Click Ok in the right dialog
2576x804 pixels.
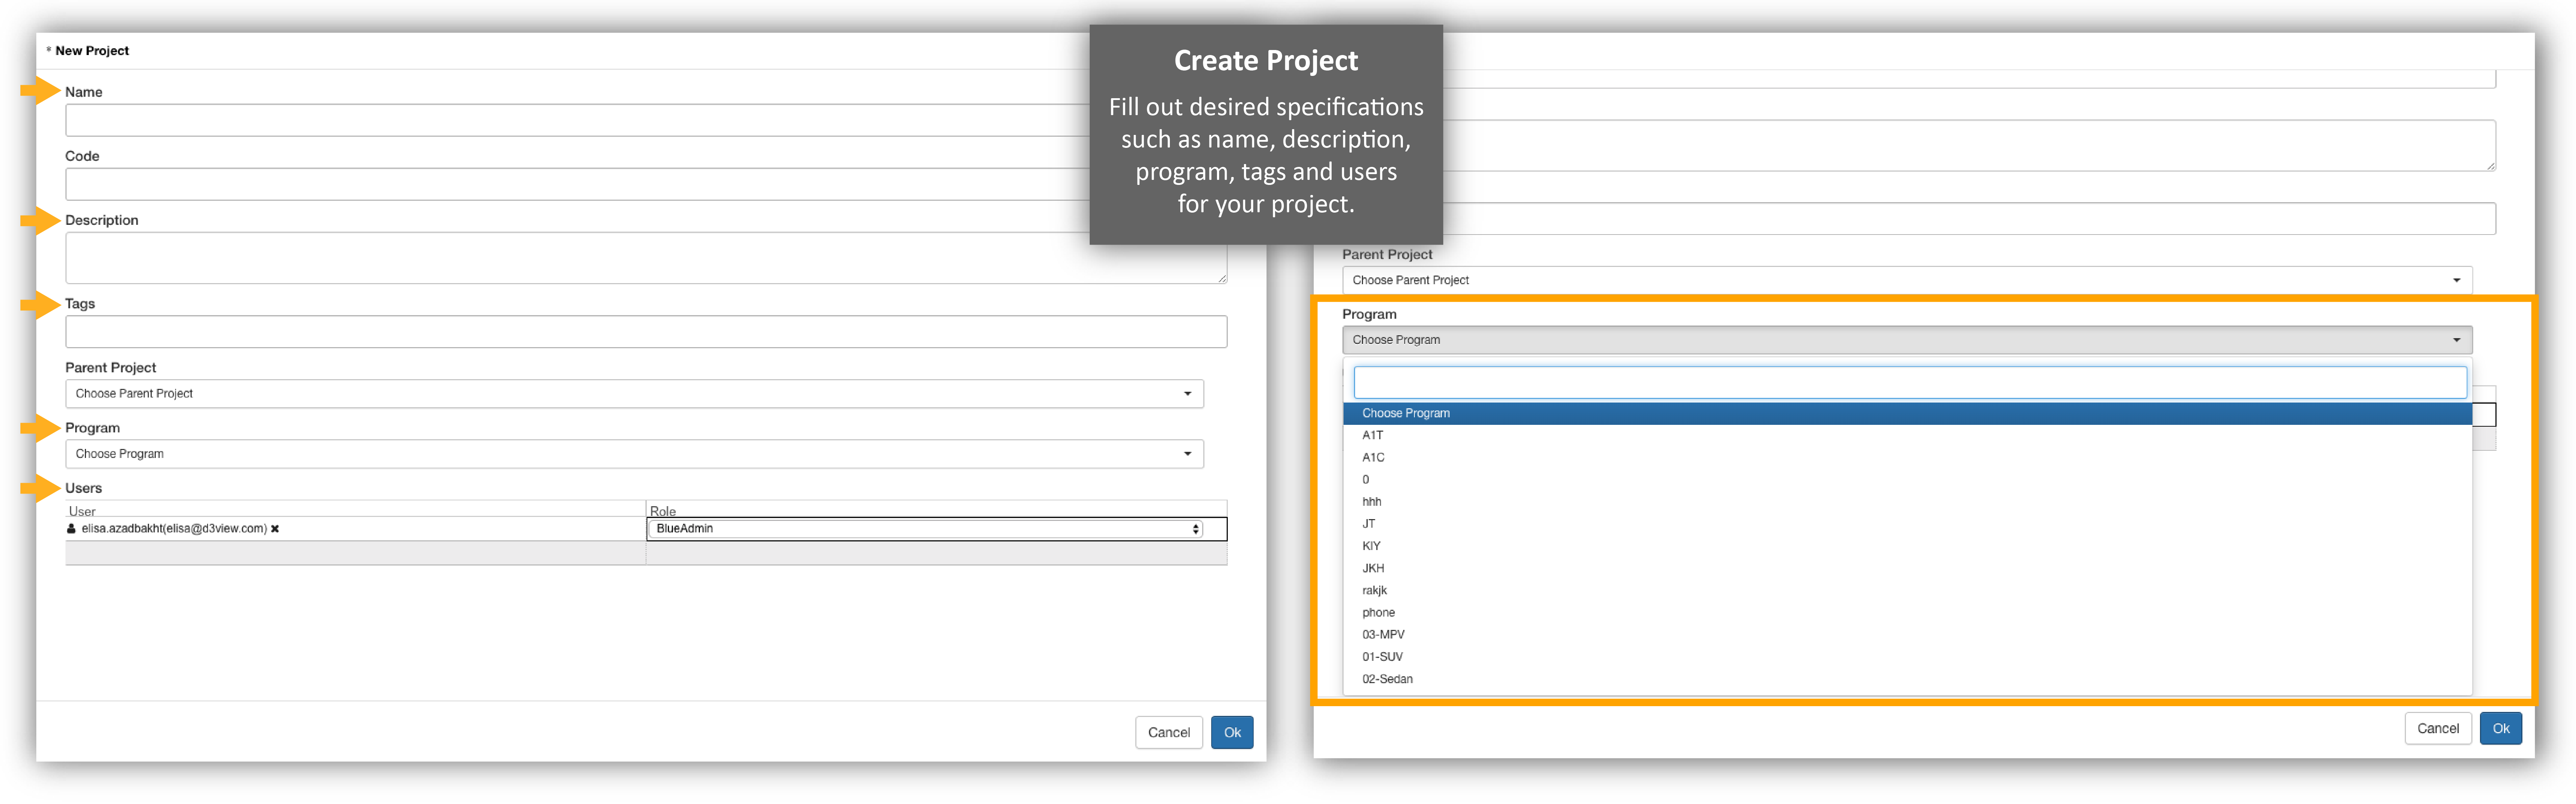coord(2500,729)
